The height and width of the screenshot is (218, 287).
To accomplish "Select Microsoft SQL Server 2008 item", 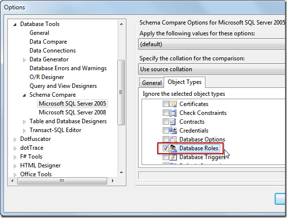I will 72,112.
